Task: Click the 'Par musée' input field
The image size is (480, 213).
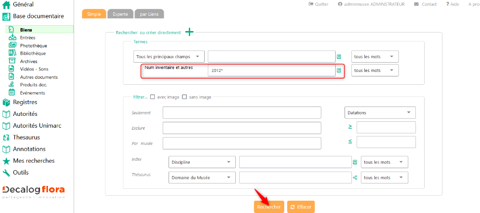Action: coord(242,143)
